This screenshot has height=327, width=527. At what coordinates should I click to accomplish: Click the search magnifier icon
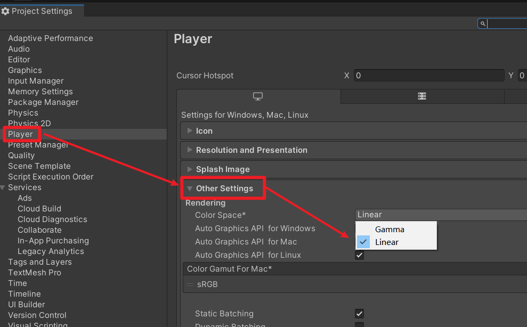483,23
